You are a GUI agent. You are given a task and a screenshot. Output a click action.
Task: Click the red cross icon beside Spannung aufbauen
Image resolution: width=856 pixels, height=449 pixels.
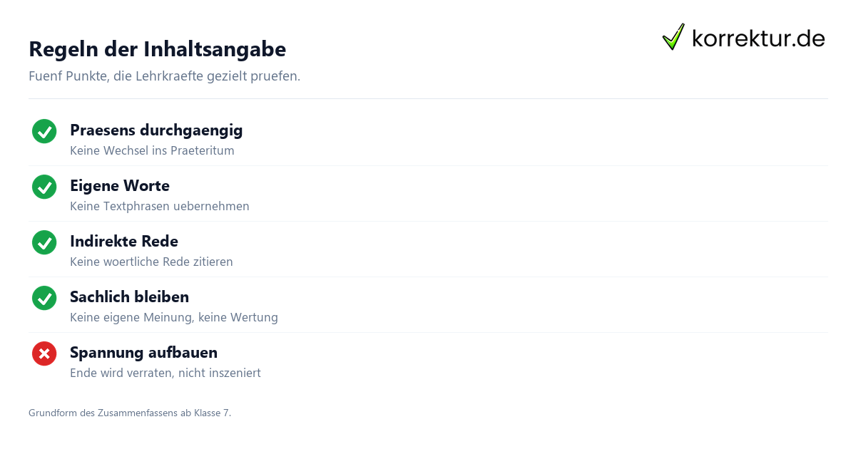point(44,353)
